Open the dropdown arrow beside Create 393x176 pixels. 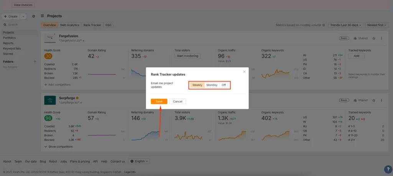point(23,16)
